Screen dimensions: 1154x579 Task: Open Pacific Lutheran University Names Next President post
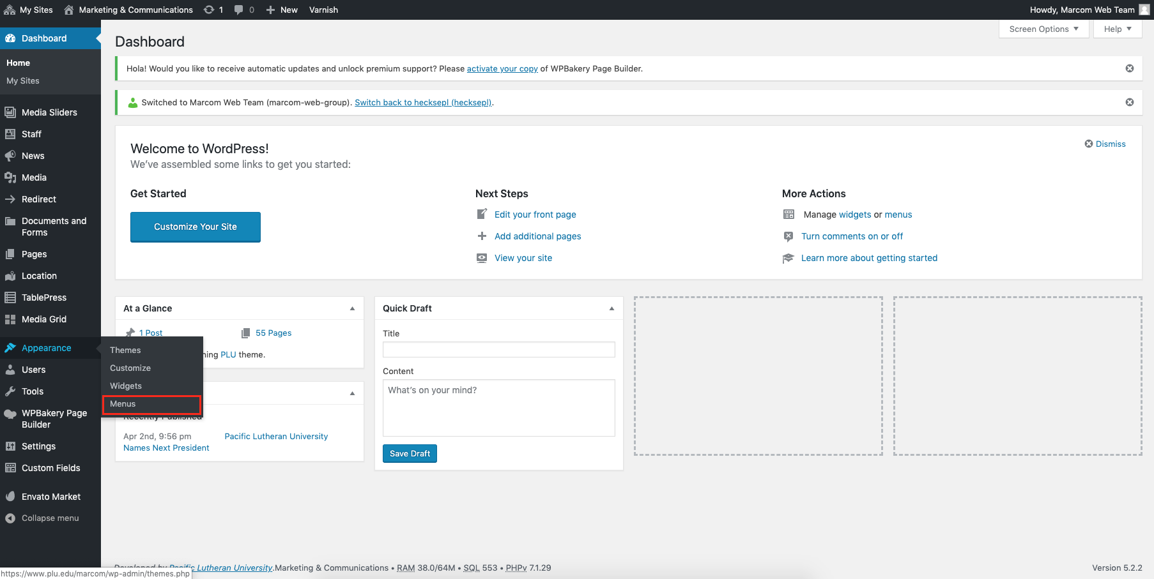coord(226,442)
